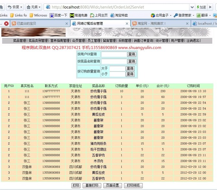
Task: Open the 高清免费 bookmark
Action: coord(79,15)
